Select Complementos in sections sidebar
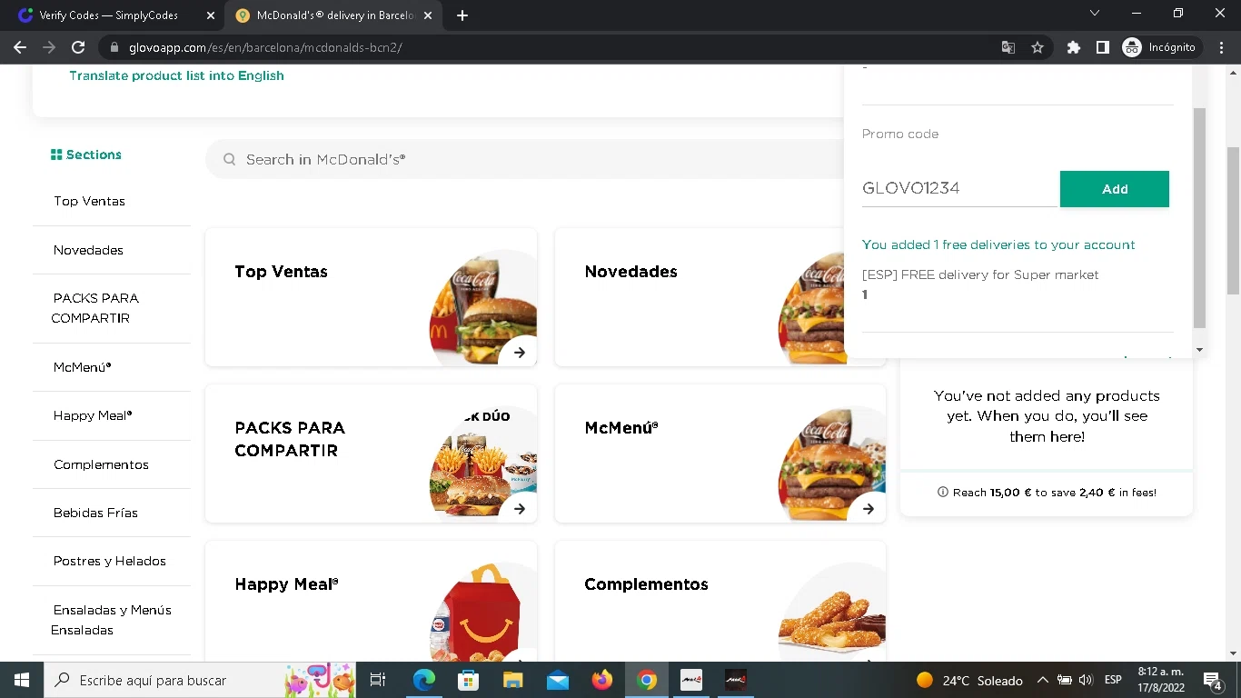The height and width of the screenshot is (698, 1241). pos(101,464)
